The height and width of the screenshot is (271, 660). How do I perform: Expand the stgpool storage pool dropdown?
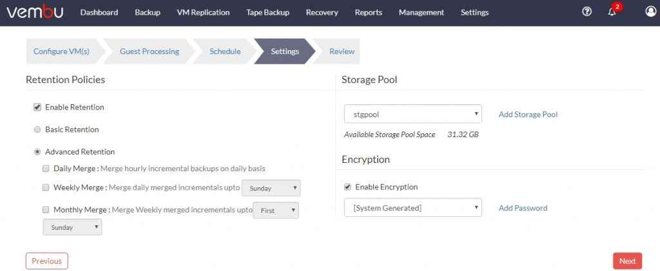tap(413, 114)
